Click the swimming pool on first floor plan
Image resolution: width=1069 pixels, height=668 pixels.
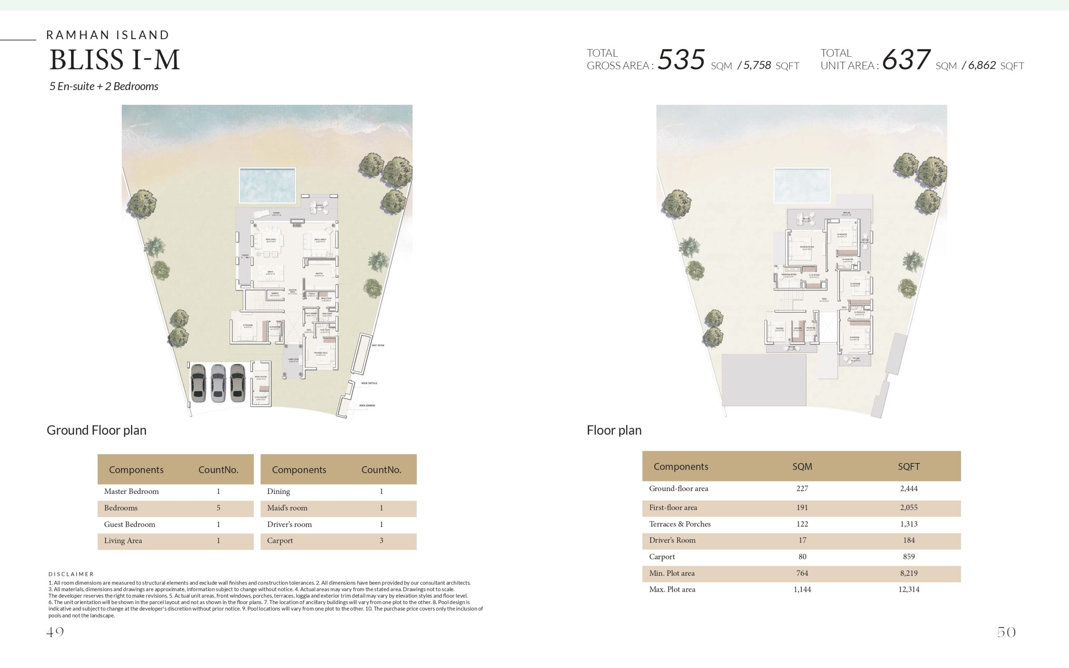pos(802,185)
